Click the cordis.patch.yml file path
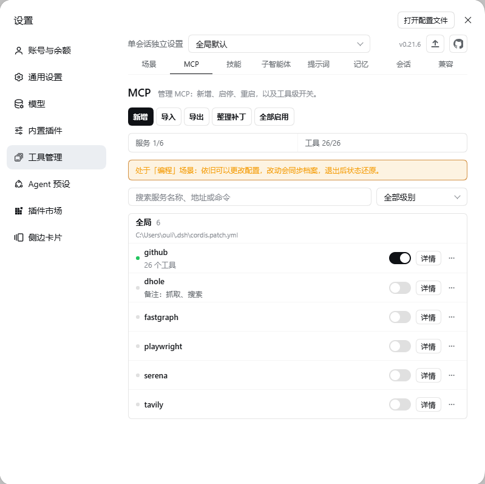485x484 pixels. click(x=187, y=235)
